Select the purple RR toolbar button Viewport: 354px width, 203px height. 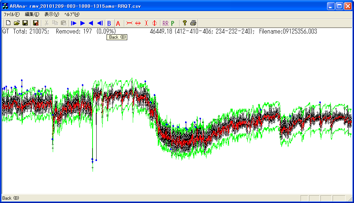coord(165,23)
